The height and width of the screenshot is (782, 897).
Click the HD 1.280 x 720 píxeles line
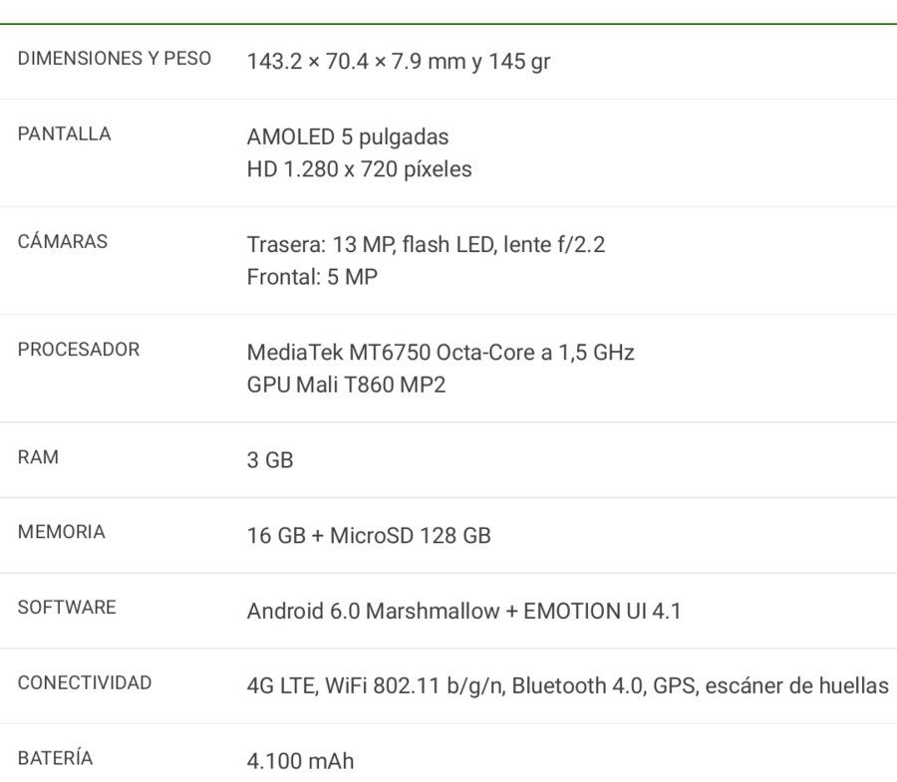[x=359, y=169]
